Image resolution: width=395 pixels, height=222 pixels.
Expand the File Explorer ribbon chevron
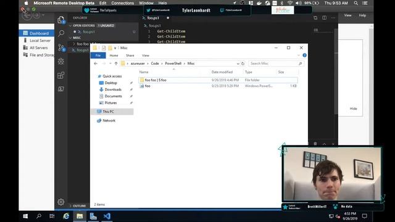299,55
